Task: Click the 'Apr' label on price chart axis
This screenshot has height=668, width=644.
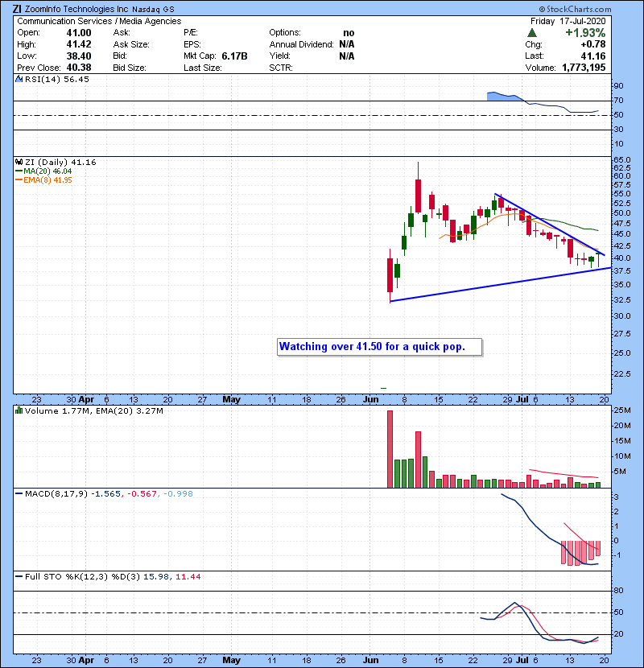Action: tap(86, 400)
